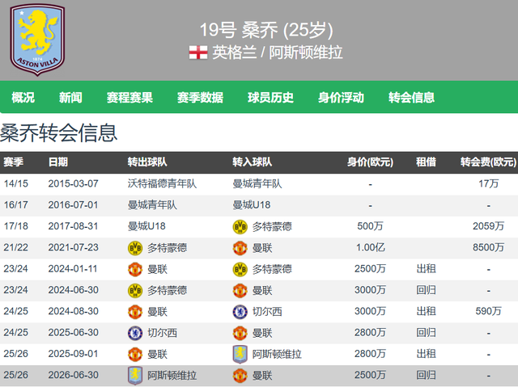
Task: Click 回归 in the 2024-06-30 row
Action: [x=427, y=290]
